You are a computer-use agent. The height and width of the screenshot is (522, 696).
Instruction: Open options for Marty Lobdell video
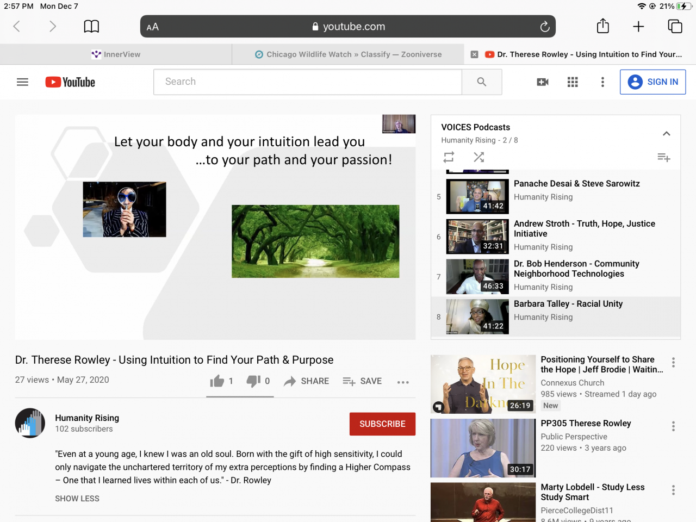pos(673,490)
